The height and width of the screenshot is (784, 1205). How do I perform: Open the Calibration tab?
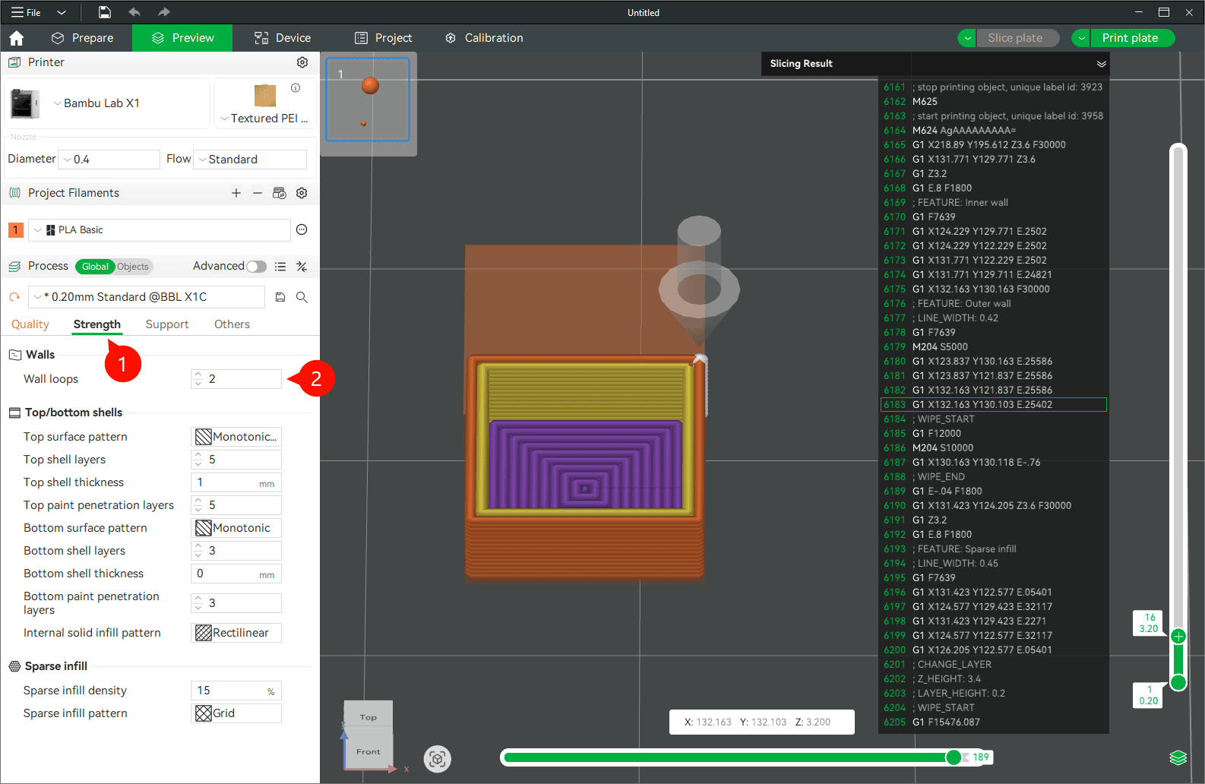[x=484, y=38]
